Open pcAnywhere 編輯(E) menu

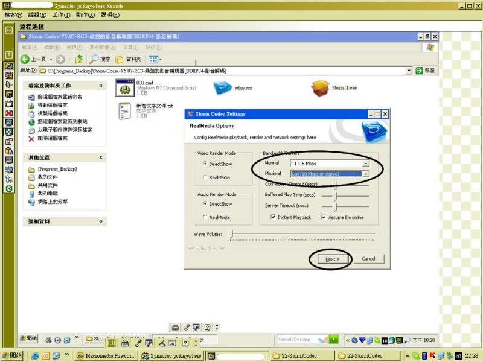37,15
